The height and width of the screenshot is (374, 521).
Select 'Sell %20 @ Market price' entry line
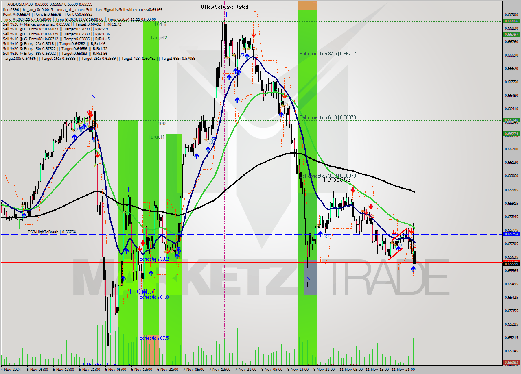click(62, 24)
